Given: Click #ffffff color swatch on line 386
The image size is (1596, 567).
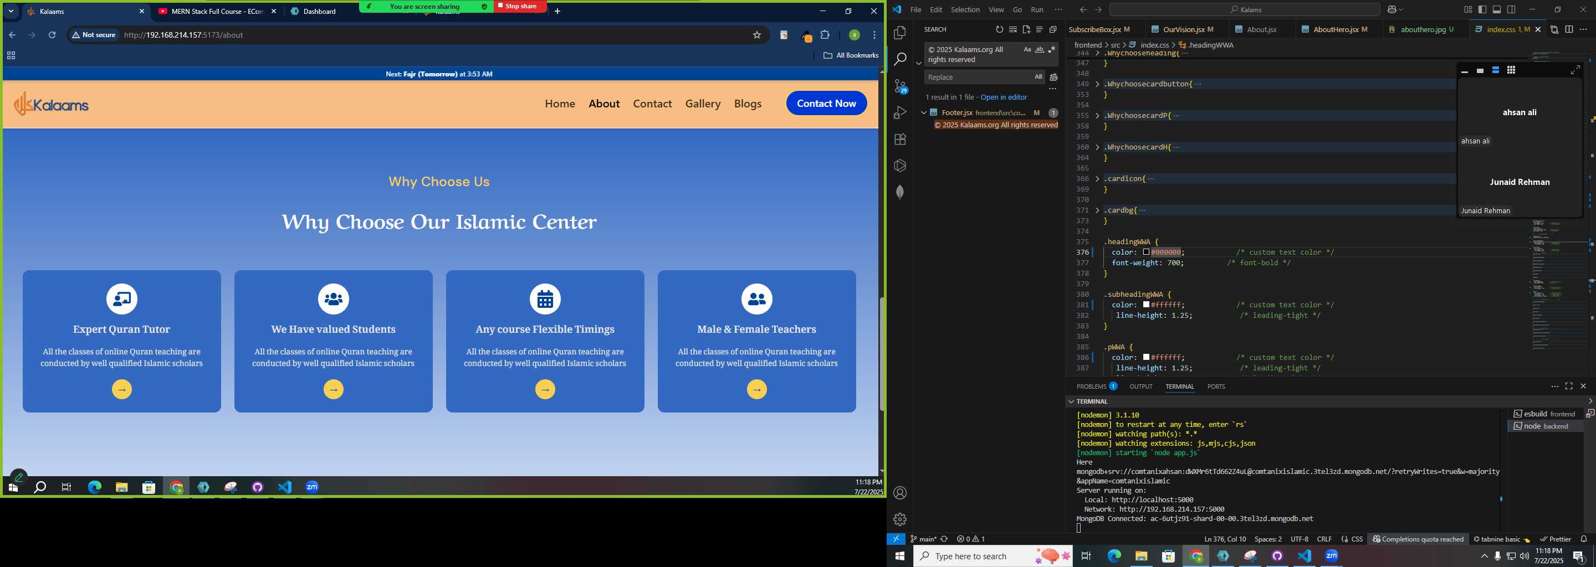Looking at the screenshot, I should 1146,358.
